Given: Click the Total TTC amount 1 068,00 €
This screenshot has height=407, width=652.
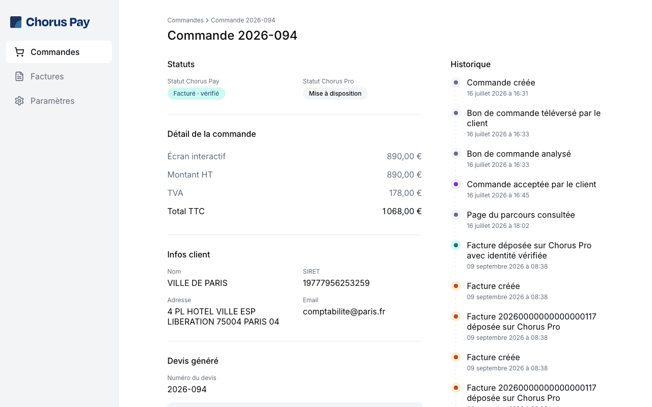Looking at the screenshot, I should click(x=402, y=211).
